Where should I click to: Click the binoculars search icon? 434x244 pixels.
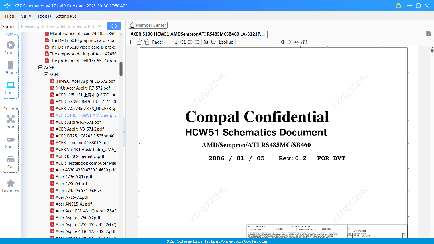pyautogui.click(x=304, y=42)
